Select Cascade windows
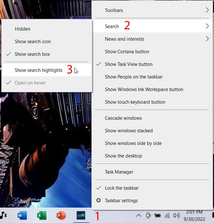Viewport: 214px width, 223px height. 123,118
